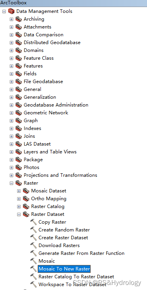Open the Create Random Raster tool
This screenshot has width=147, height=290.
(64, 230)
